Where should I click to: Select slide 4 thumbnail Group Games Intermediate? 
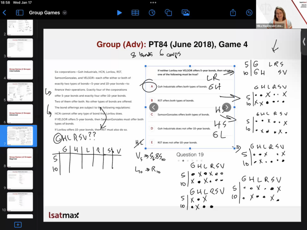point(20,70)
